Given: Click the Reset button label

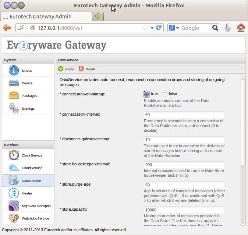Looking at the screenshot, I should click(x=90, y=69).
